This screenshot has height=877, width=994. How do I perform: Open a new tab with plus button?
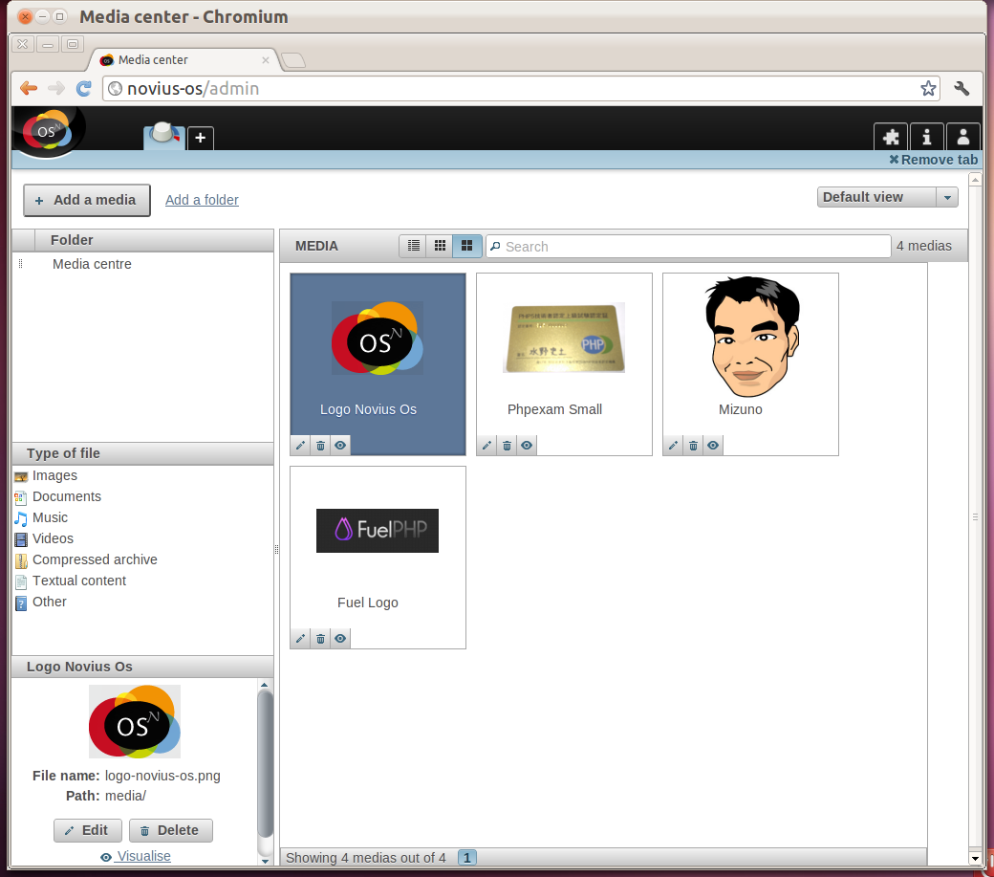pos(201,138)
